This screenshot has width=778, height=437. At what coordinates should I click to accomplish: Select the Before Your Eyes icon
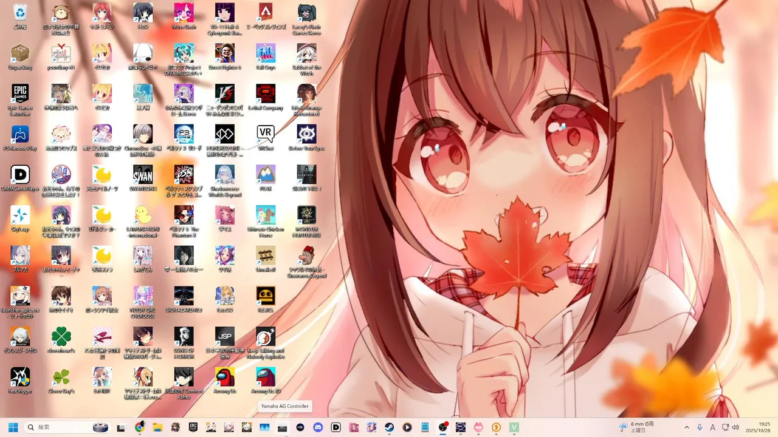click(x=306, y=134)
